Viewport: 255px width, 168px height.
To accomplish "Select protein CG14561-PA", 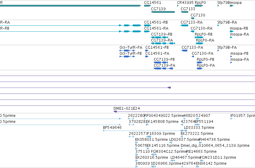I will [157, 54].
